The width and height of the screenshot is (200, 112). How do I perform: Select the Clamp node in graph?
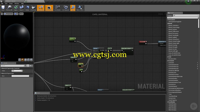point(127,51)
